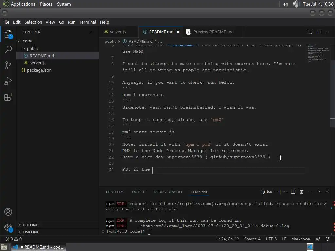Collapse the CODE folder section

point(19,41)
